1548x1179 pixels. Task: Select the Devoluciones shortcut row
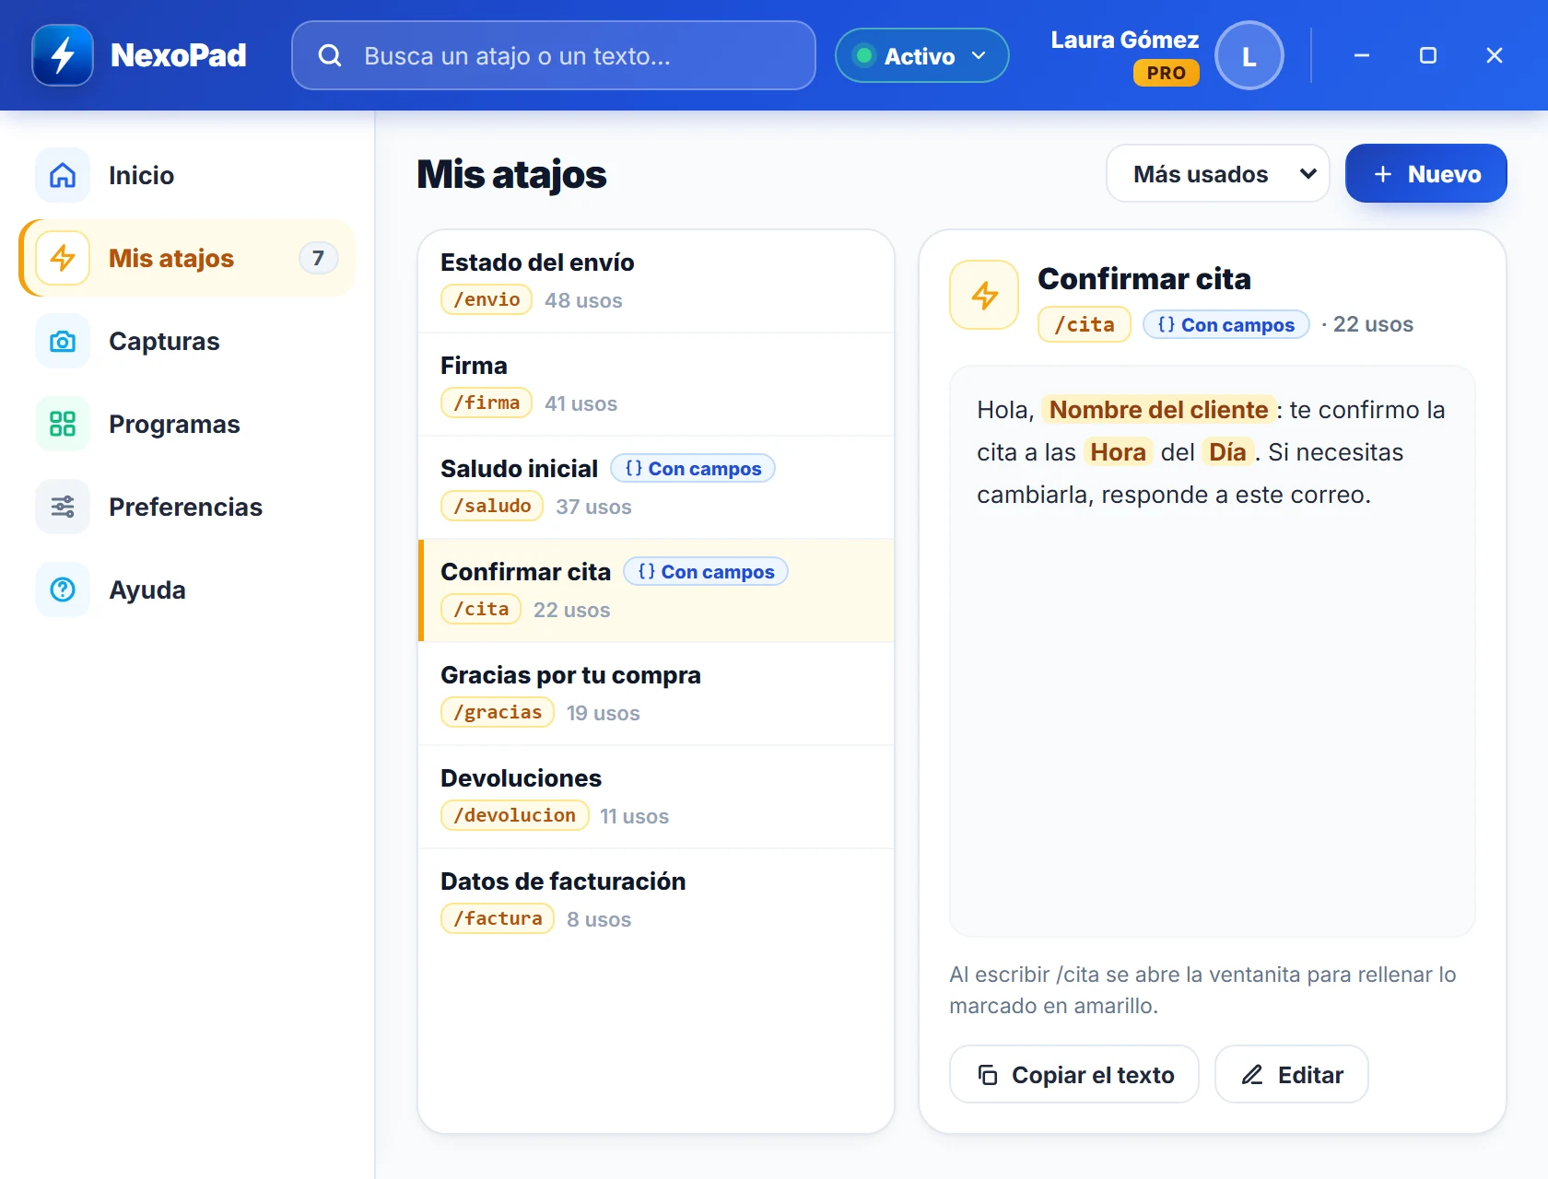tap(656, 797)
